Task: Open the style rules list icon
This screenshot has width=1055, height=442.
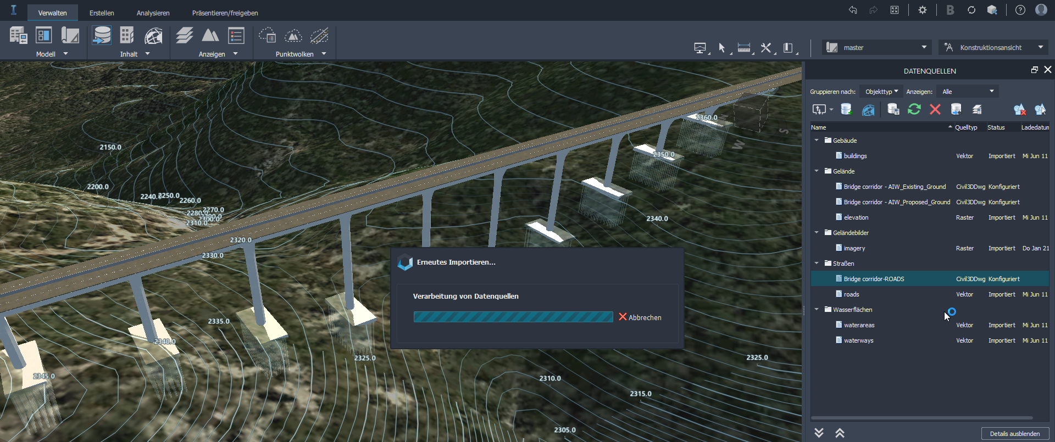Action: (x=236, y=36)
